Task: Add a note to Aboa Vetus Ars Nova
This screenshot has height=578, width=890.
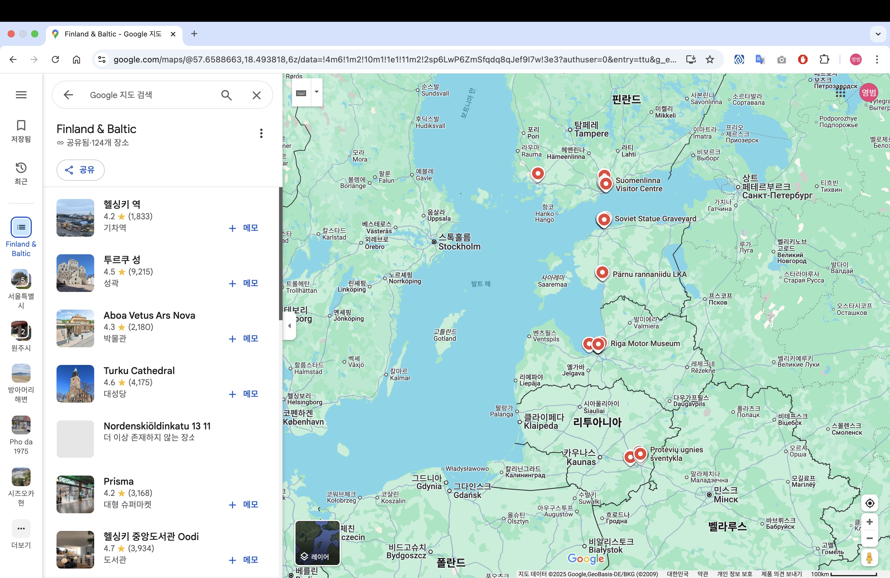Action: click(243, 339)
